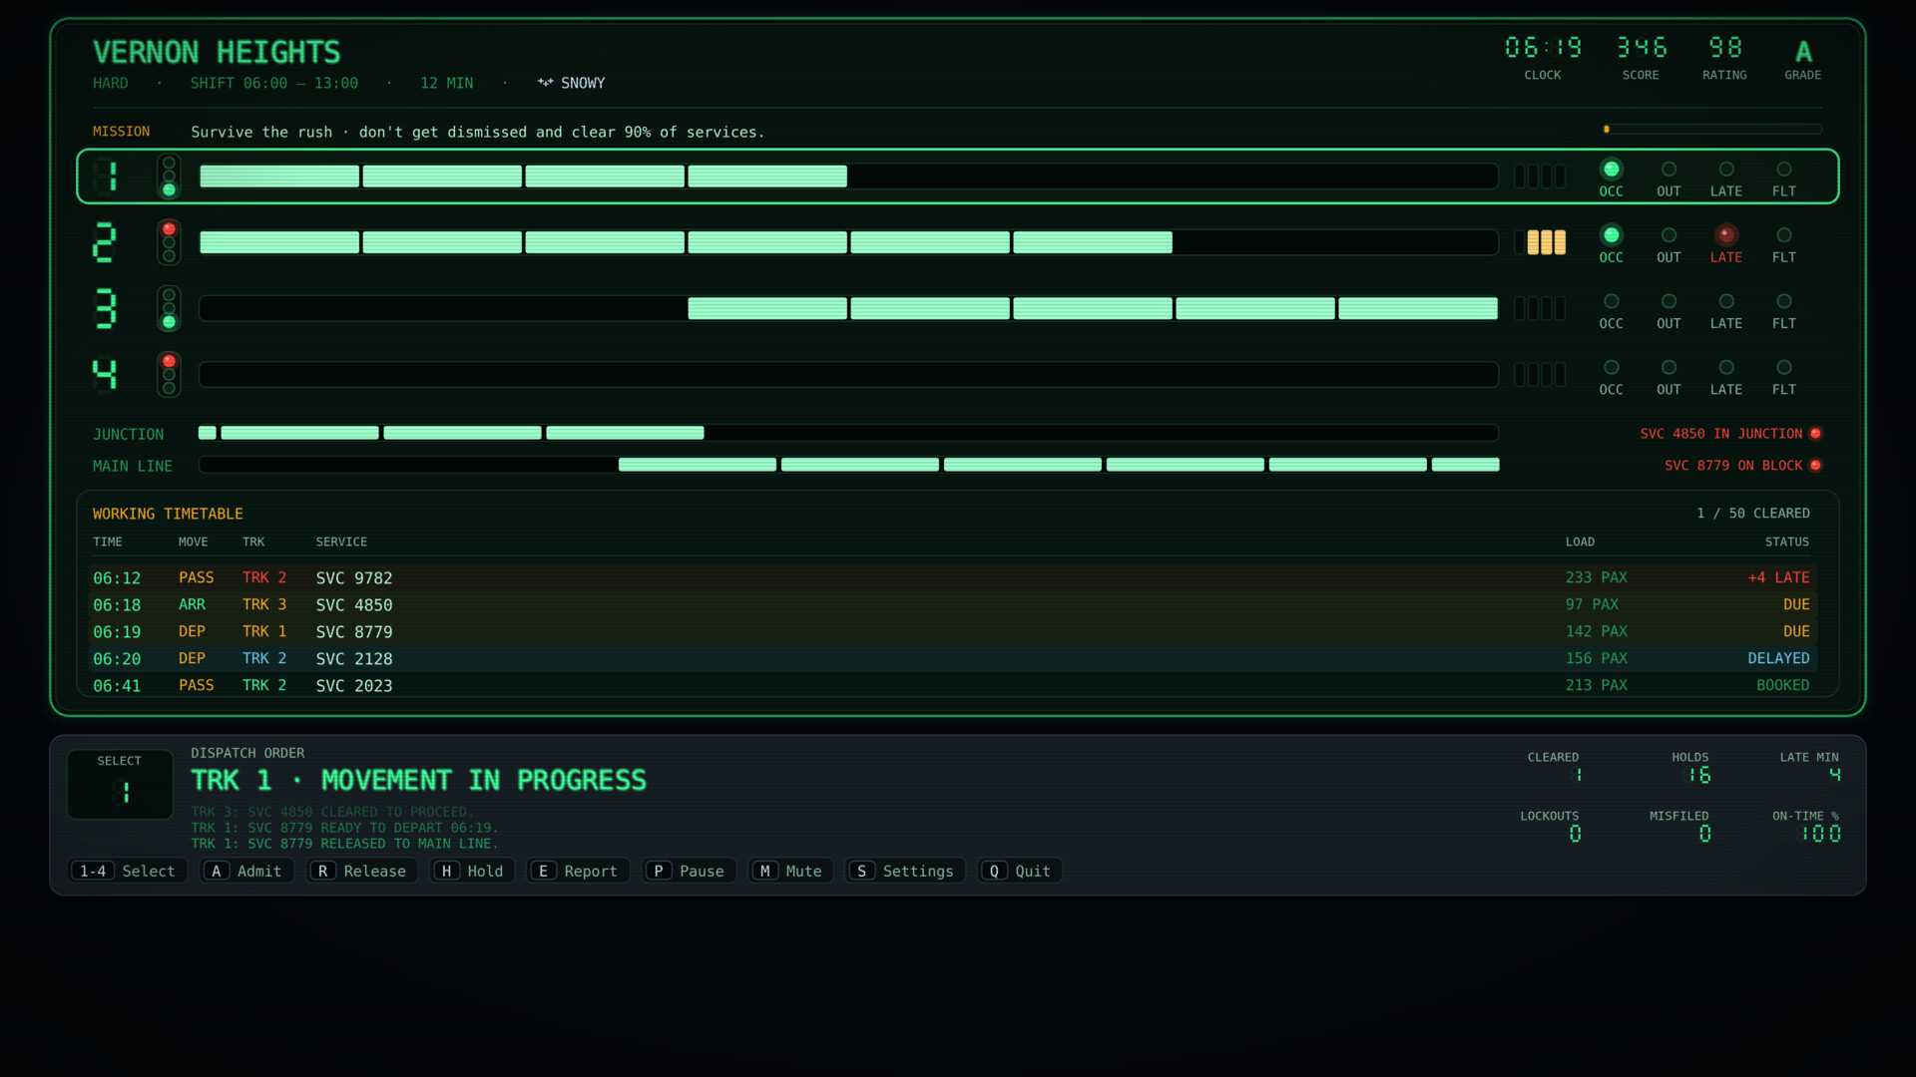Click track 2 OCC indicator lamp

point(1611,235)
